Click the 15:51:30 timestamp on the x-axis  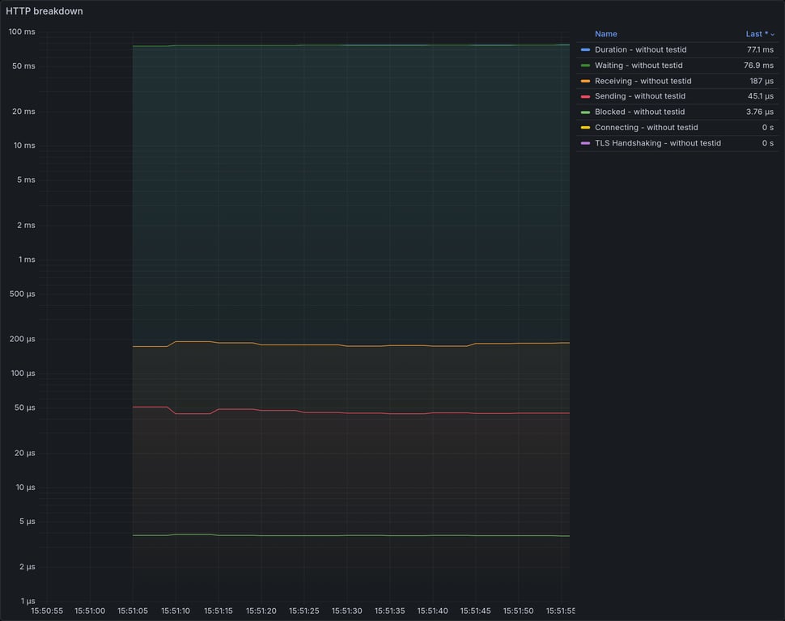tap(346, 611)
